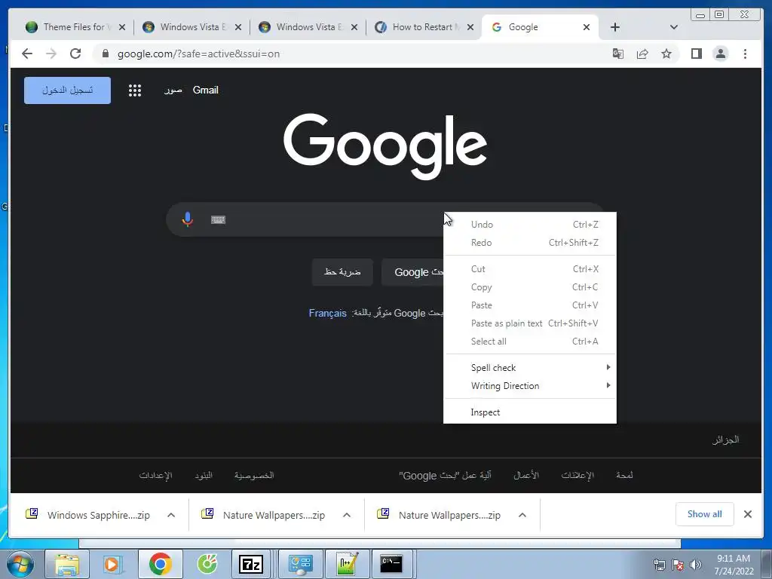Close the active Google tab
The height and width of the screenshot is (579, 772).
click(587, 27)
